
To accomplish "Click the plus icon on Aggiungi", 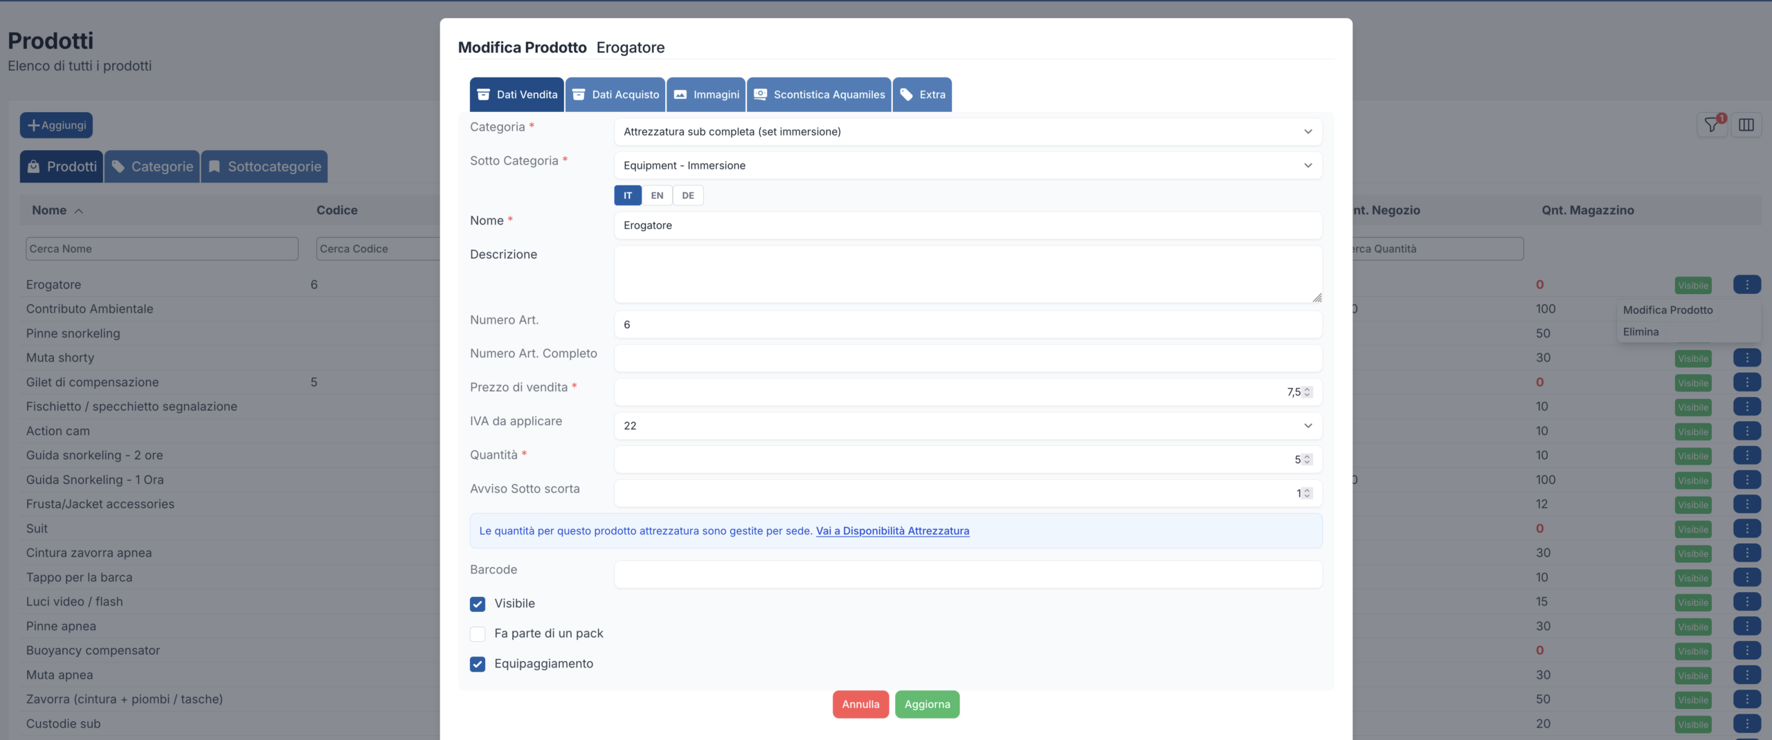I will pyautogui.click(x=33, y=126).
